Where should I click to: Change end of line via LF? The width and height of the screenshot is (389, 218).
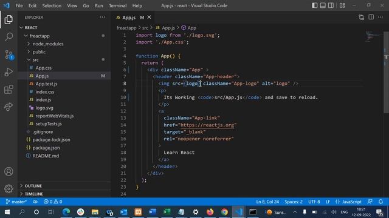328,202
